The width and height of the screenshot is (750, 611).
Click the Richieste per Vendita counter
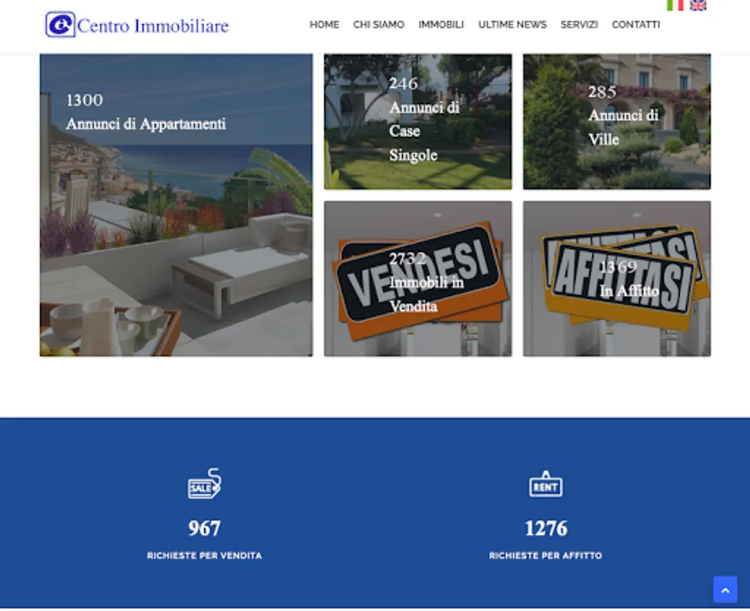204,528
